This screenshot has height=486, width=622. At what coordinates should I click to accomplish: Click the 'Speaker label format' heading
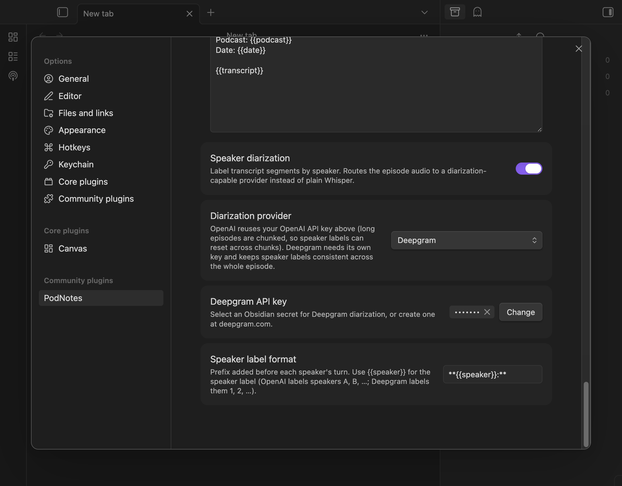(x=253, y=359)
